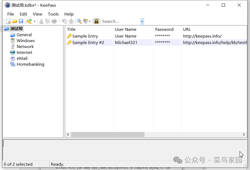Click the entry details pane below the list
The height and width of the screenshot is (170, 250).
(125, 150)
